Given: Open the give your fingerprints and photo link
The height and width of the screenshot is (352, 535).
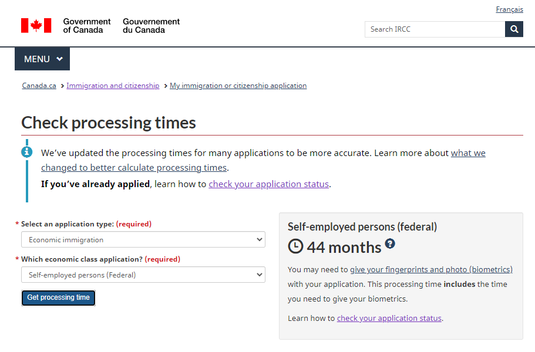Looking at the screenshot, I should (431, 269).
